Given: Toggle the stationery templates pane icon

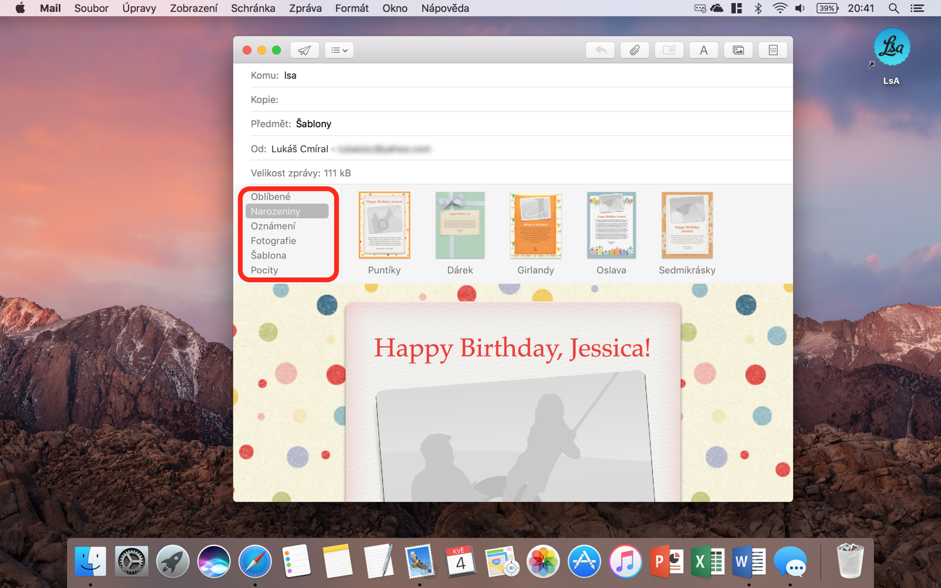Looking at the screenshot, I should click(772, 50).
